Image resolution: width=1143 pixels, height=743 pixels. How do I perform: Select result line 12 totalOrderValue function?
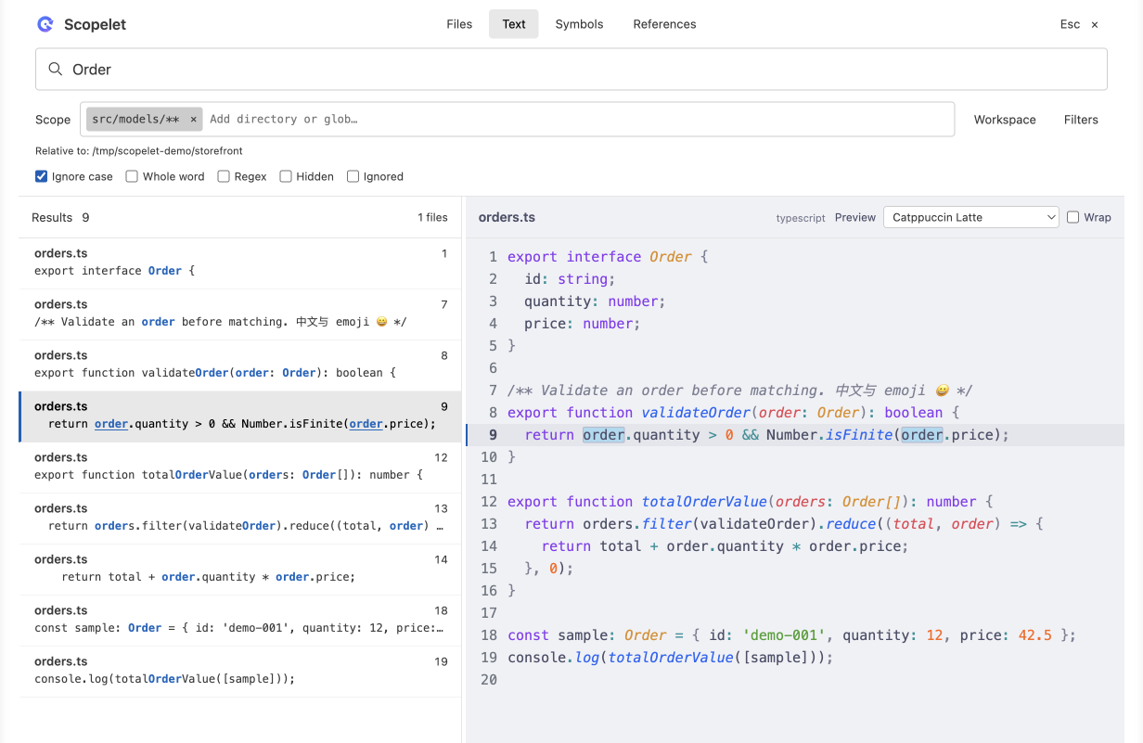point(240,467)
